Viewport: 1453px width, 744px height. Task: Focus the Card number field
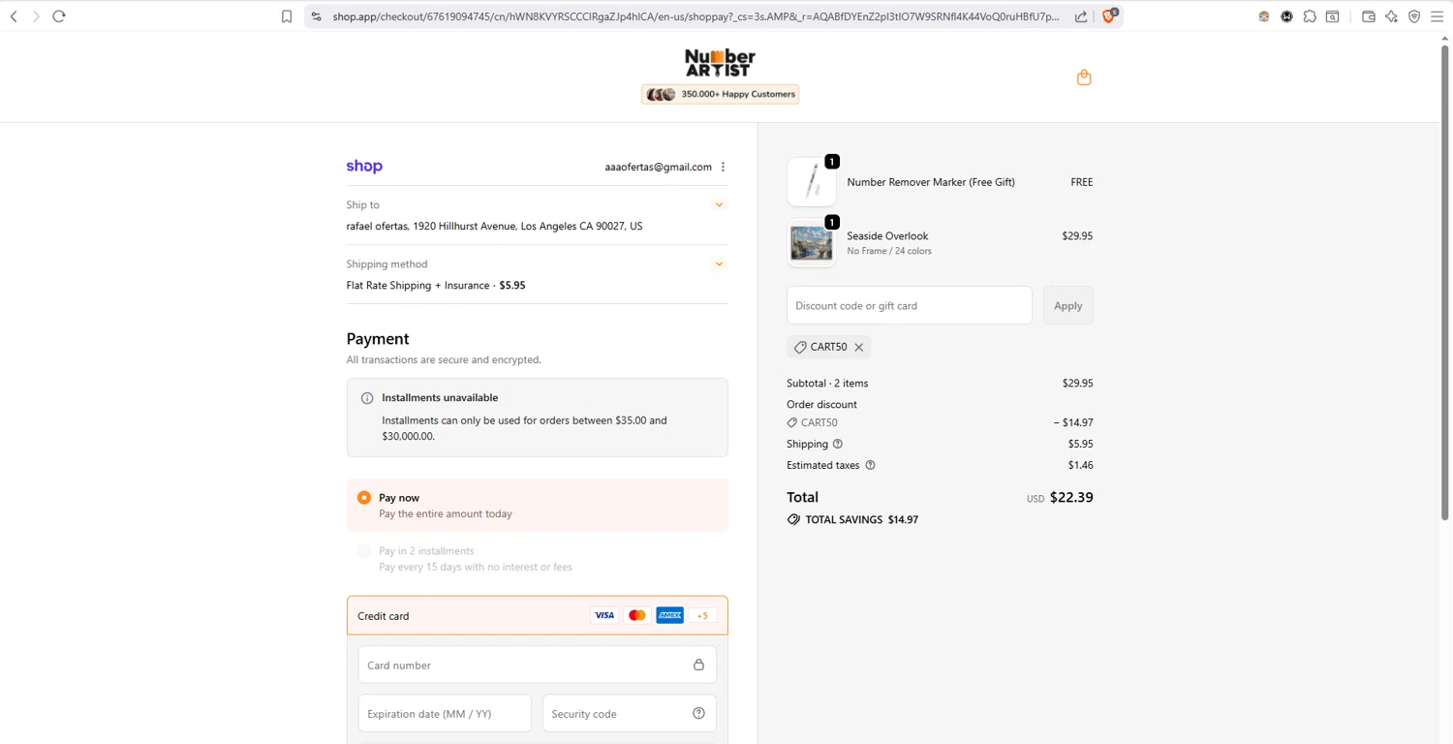click(x=538, y=665)
